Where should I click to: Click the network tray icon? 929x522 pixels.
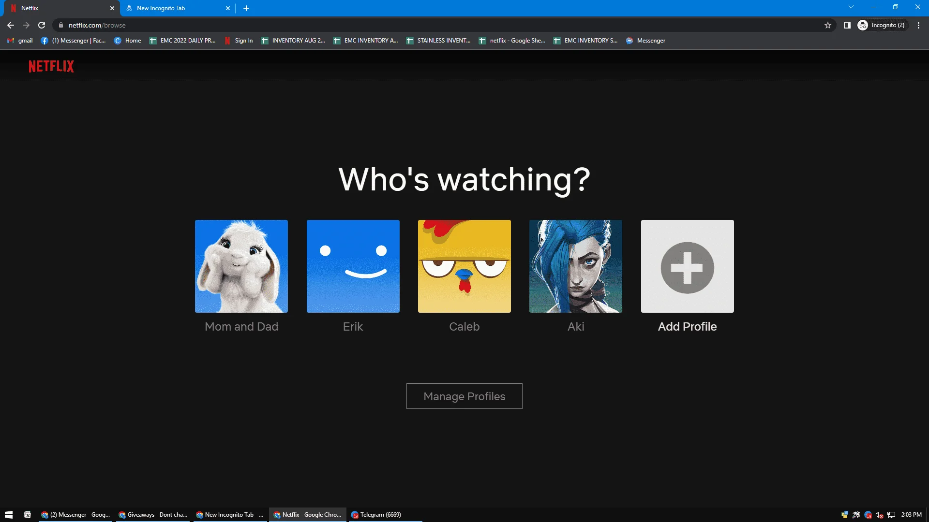[x=891, y=515]
